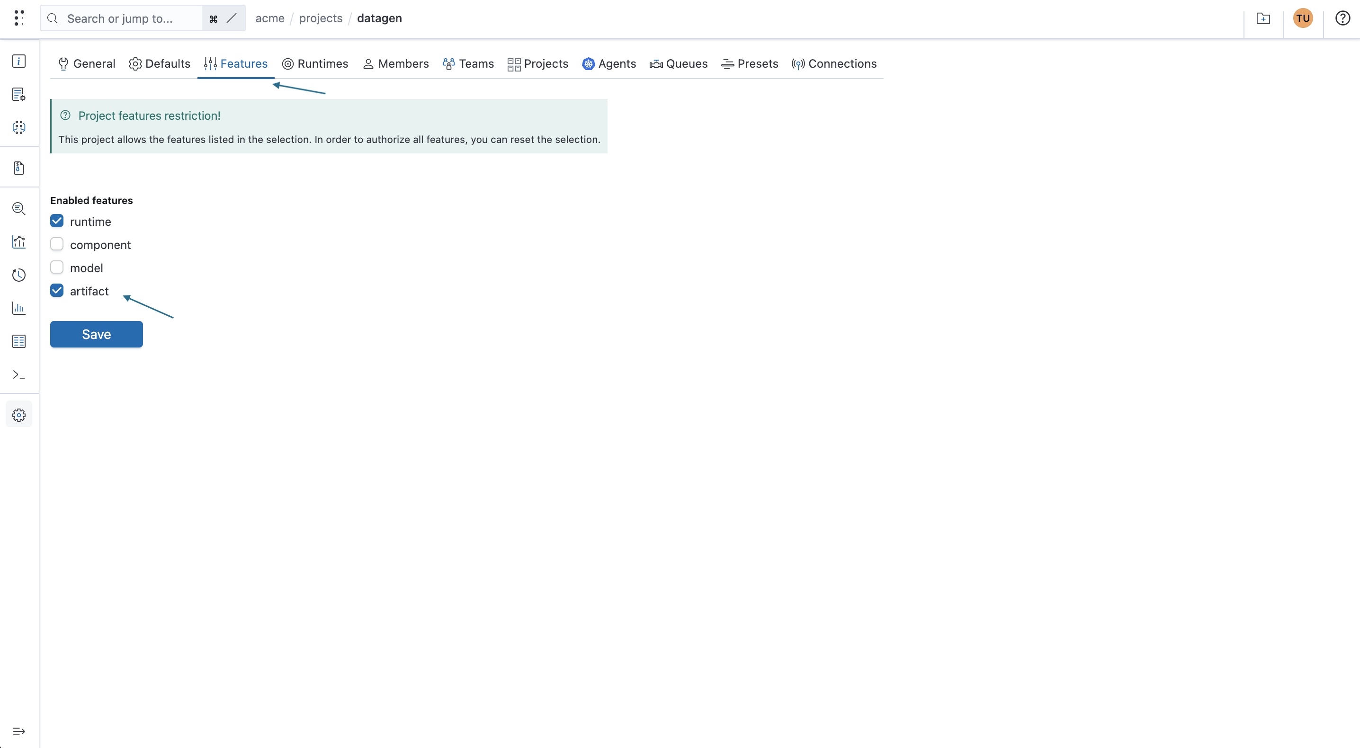Uncheck the runtime feature checkbox
The image size is (1360, 748).
[57, 221]
